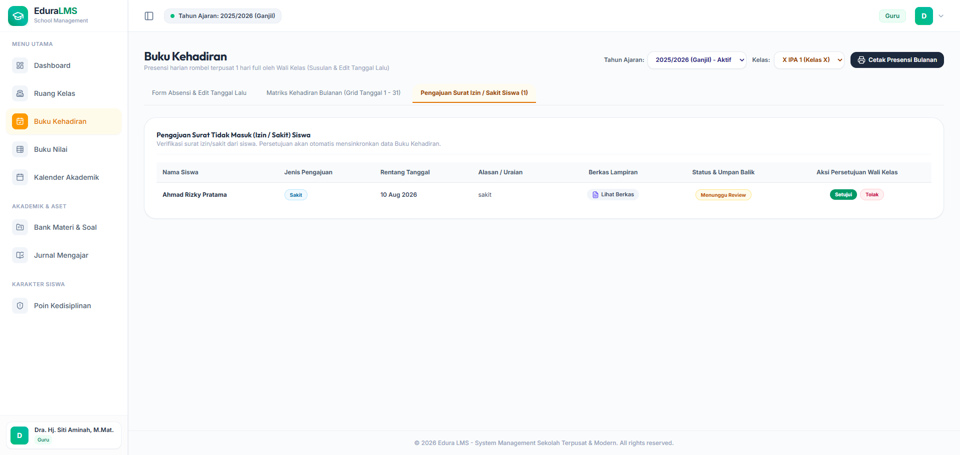The width and height of the screenshot is (960, 455).
Task: Click the printer icon on Cetak Presensi
Action: coord(861,60)
